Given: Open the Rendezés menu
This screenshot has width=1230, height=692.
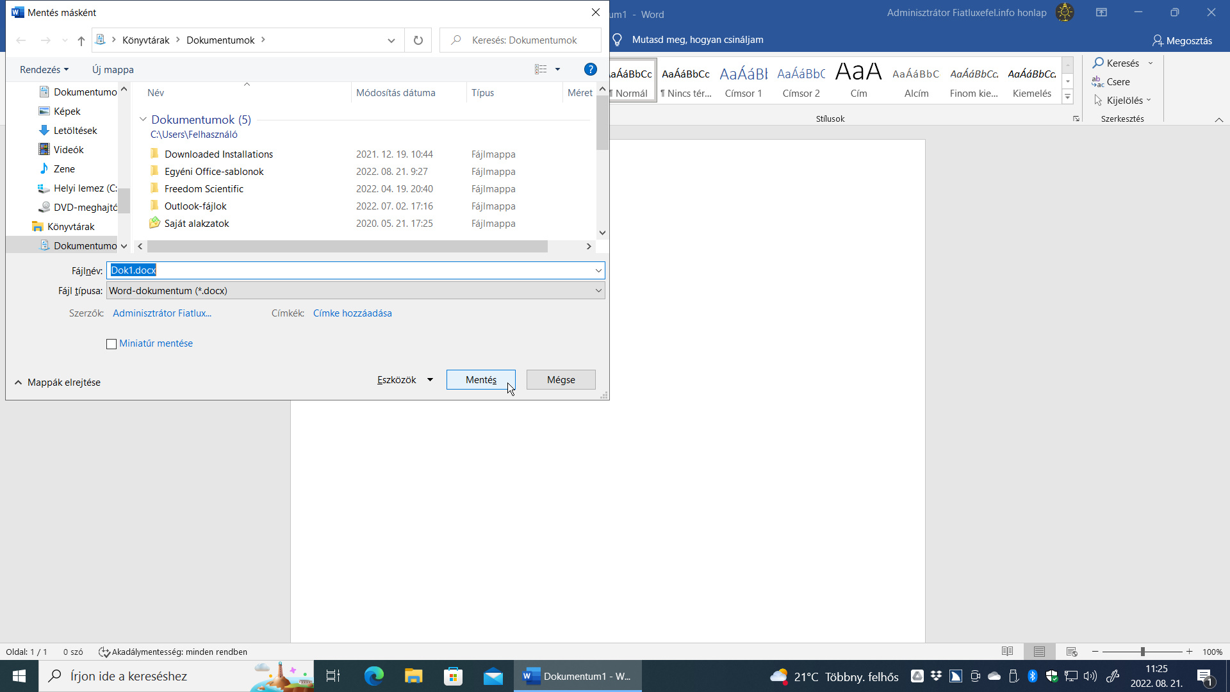Looking at the screenshot, I should (44, 69).
